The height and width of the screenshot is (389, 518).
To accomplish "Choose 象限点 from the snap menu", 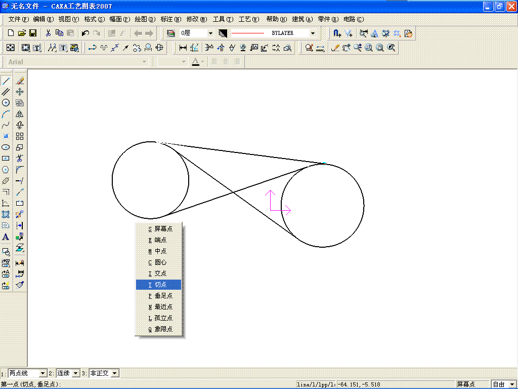I will coord(158,329).
